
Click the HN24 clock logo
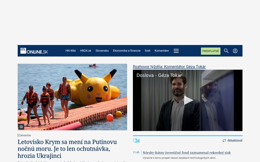136,140
